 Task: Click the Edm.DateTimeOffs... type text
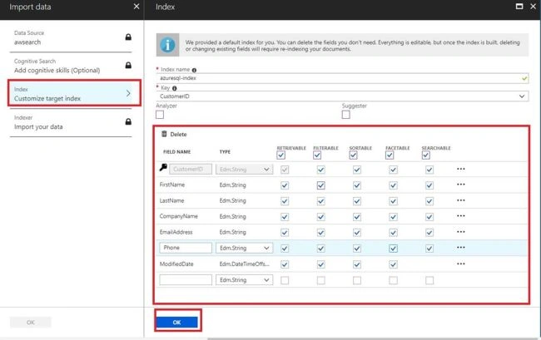(x=245, y=264)
